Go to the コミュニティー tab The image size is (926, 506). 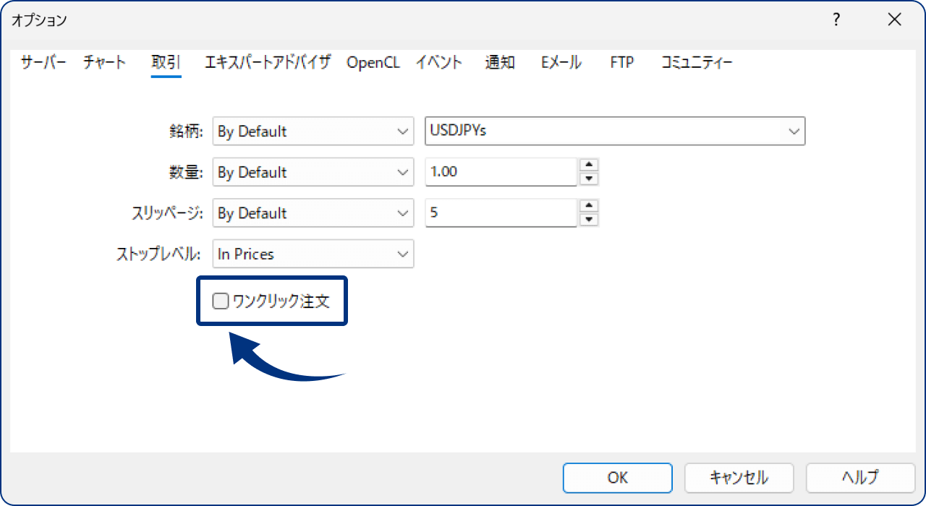click(696, 63)
